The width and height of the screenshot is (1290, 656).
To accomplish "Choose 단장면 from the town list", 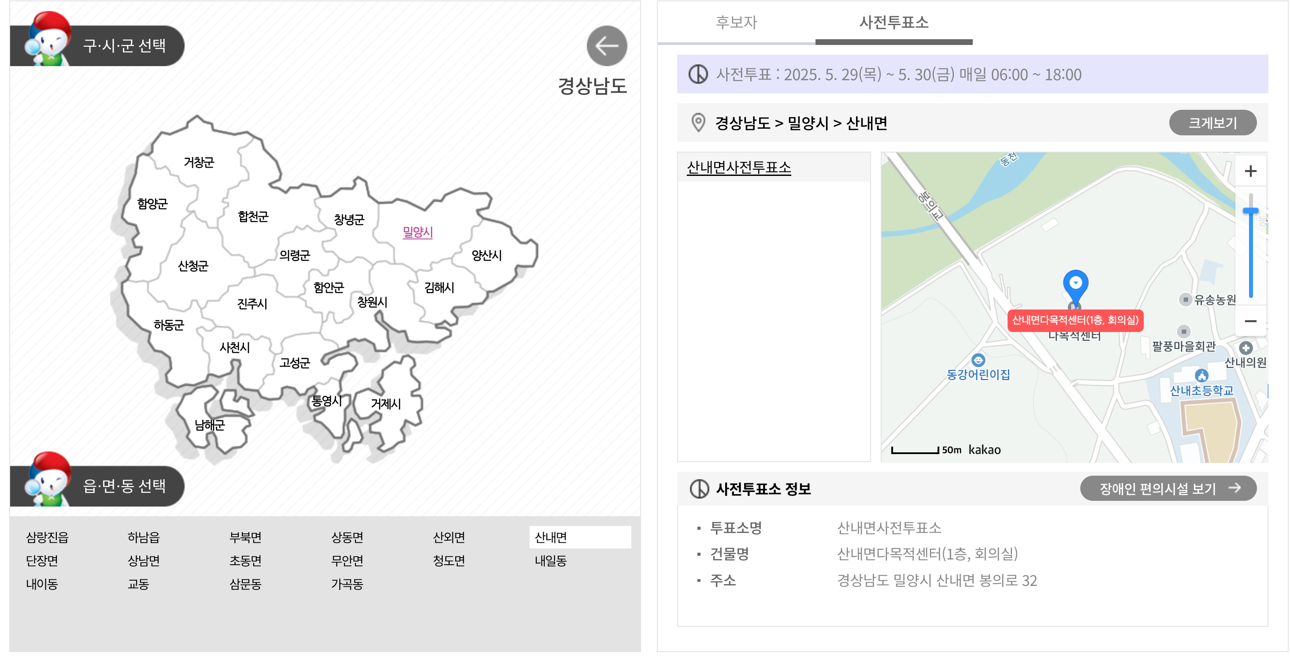I will (42, 561).
